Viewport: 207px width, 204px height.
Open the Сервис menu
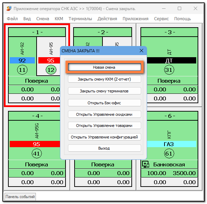(161, 19)
